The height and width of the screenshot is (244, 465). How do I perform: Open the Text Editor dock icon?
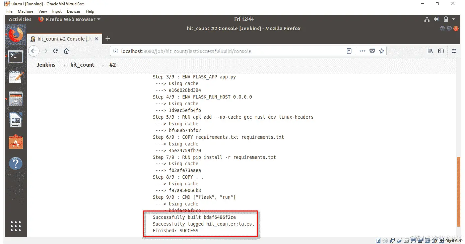[x=16, y=77]
